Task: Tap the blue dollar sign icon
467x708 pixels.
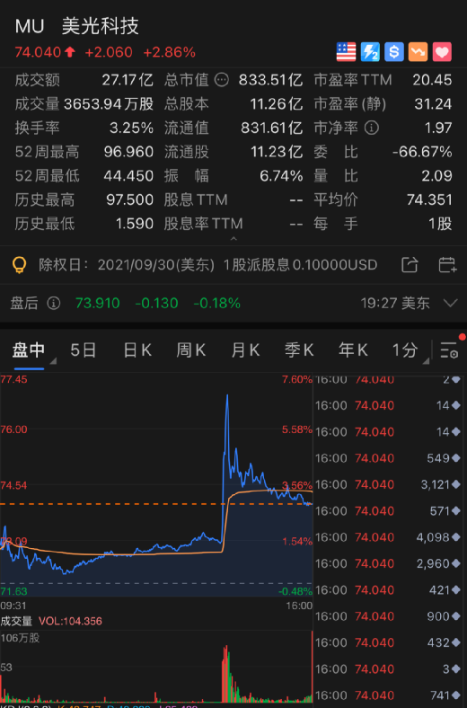Action: click(394, 52)
